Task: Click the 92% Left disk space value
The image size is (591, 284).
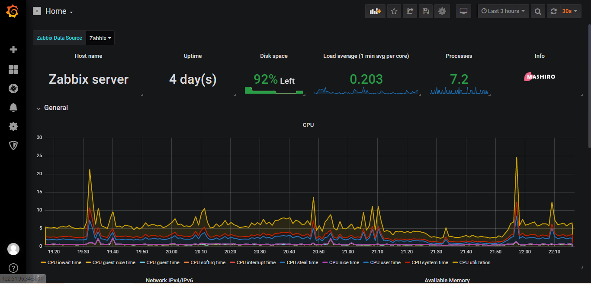Action: [274, 79]
